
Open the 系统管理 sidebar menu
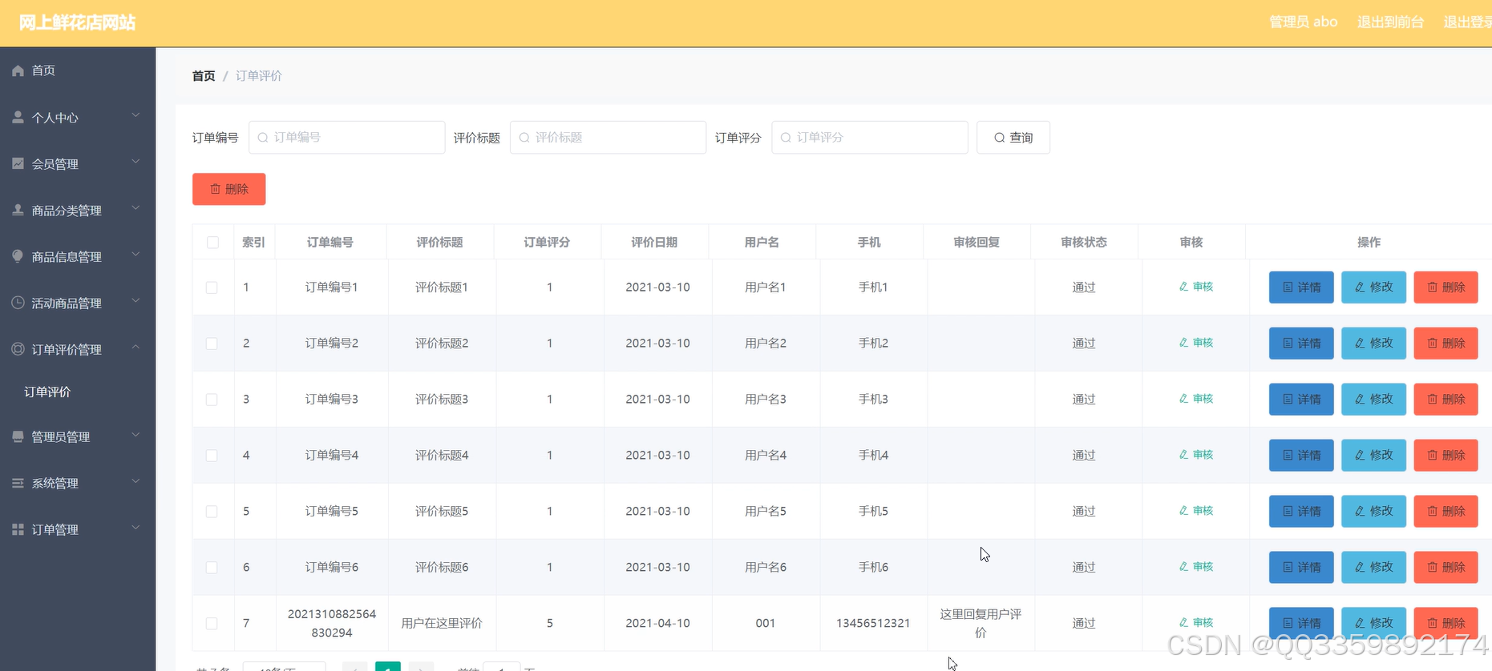[x=78, y=483]
